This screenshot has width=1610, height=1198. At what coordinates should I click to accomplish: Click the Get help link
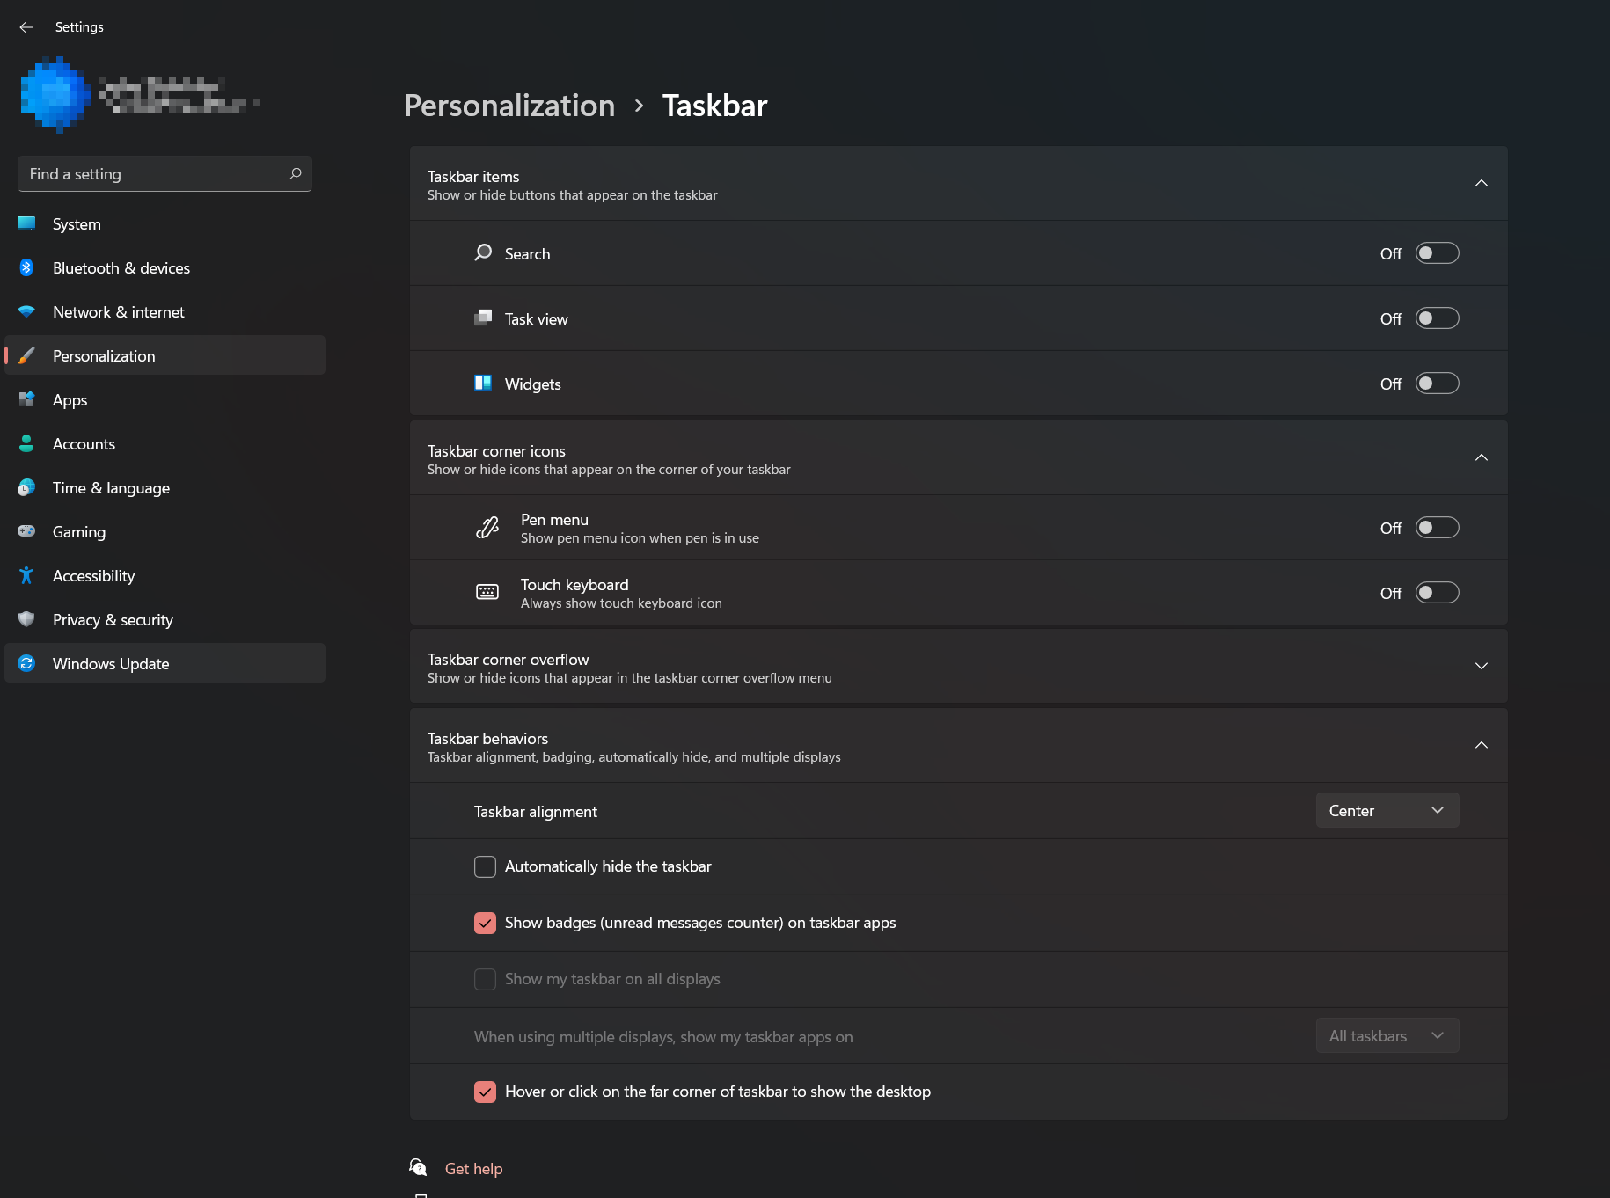(473, 1168)
